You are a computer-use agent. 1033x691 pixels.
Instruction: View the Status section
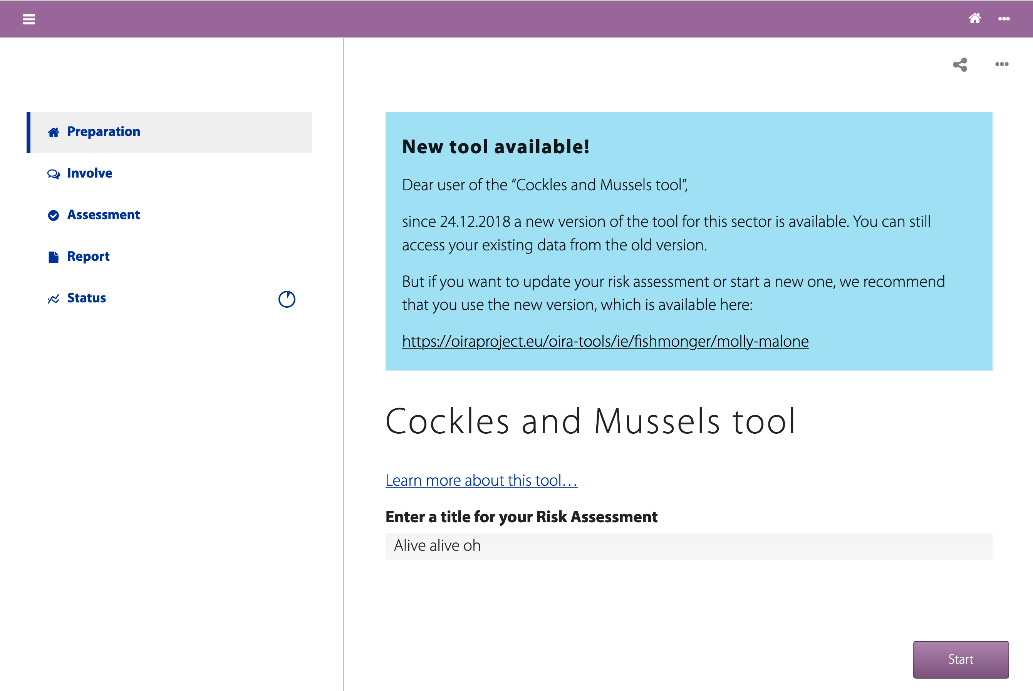tap(86, 298)
